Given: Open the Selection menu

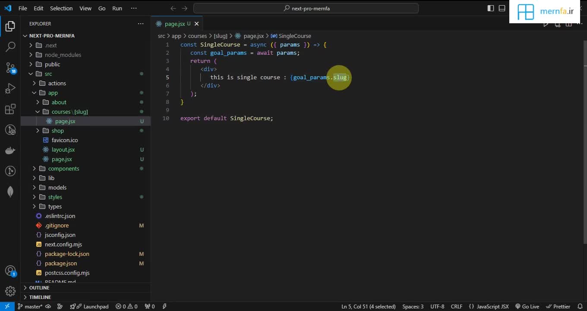Looking at the screenshot, I should click(x=61, y=8).
